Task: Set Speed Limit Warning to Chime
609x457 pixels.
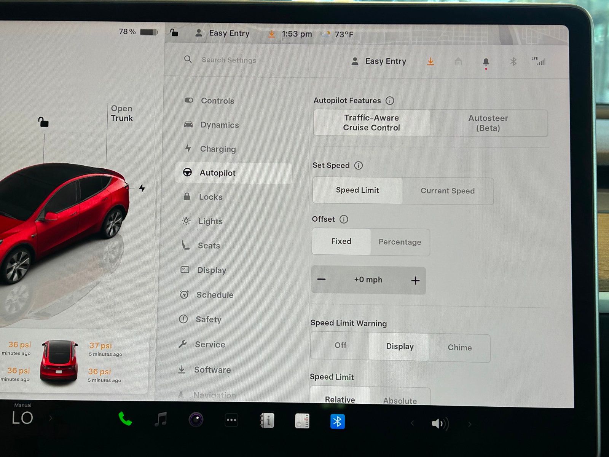Action: click(x=459, y=347)
